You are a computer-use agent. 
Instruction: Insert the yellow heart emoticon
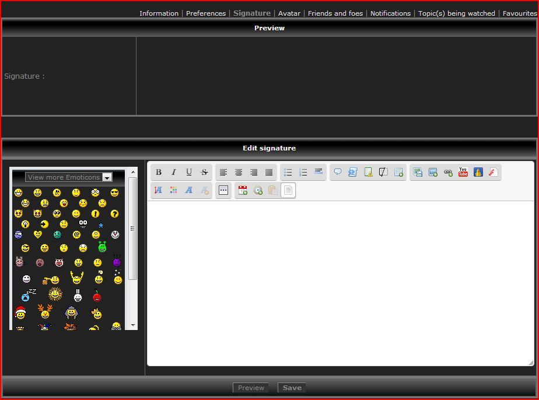point(38,234)
